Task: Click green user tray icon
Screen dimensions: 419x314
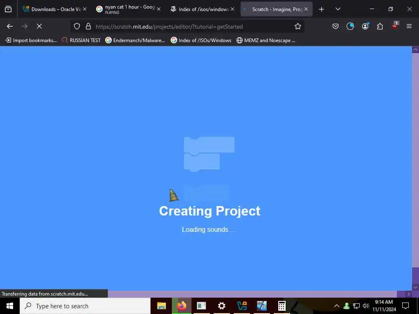Action: 347,306
